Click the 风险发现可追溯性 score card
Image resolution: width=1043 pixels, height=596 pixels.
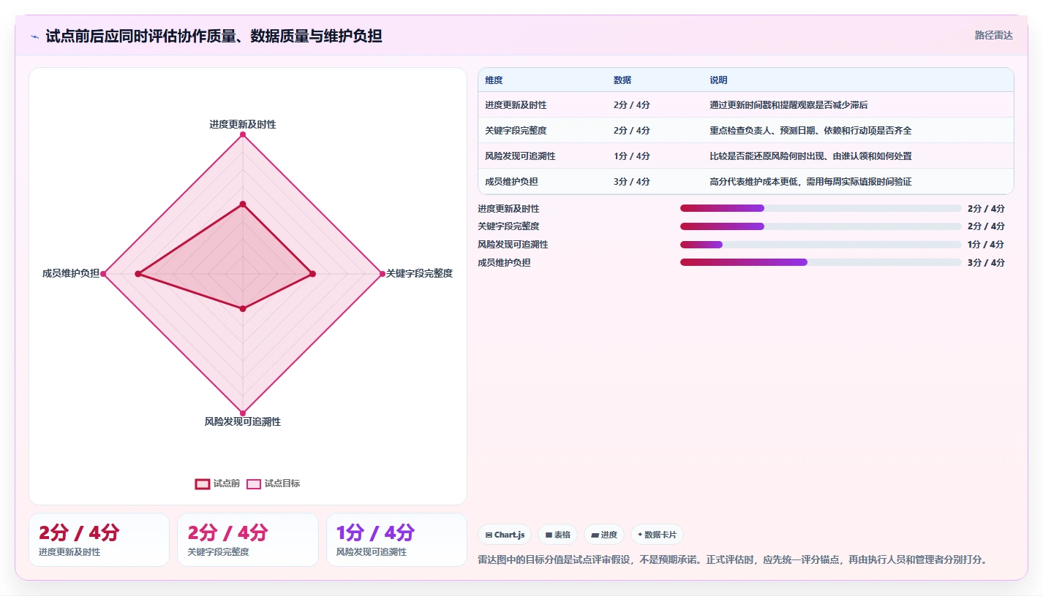point(396,540)
